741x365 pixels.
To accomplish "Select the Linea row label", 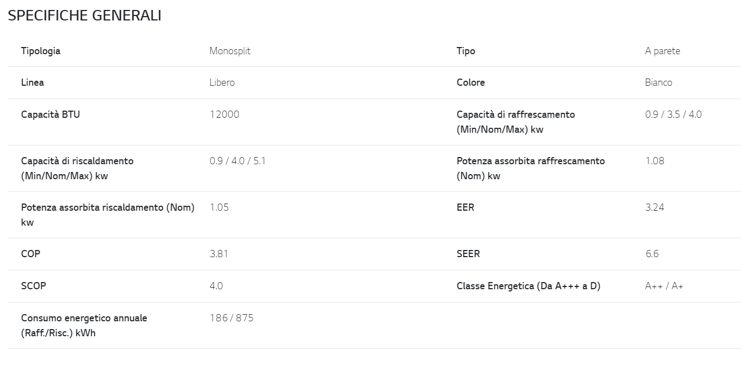I will tap(32, 82).
